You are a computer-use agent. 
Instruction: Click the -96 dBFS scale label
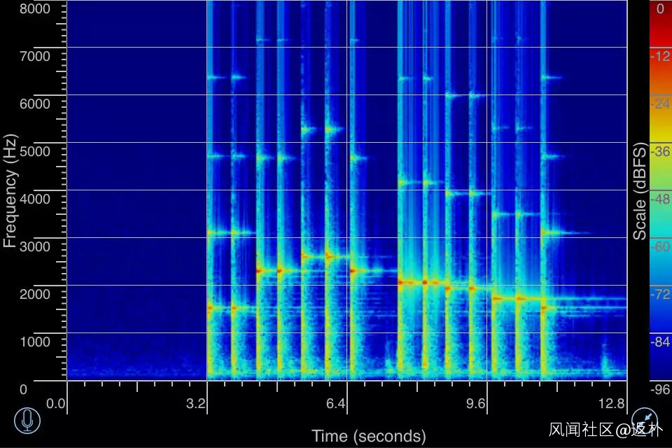(x=660, y=389)
